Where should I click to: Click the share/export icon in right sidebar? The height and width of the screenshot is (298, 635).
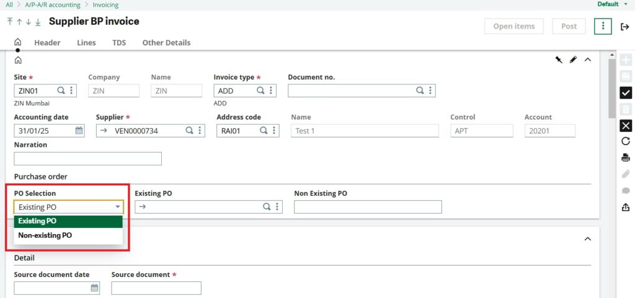click(x=626, y=207)
